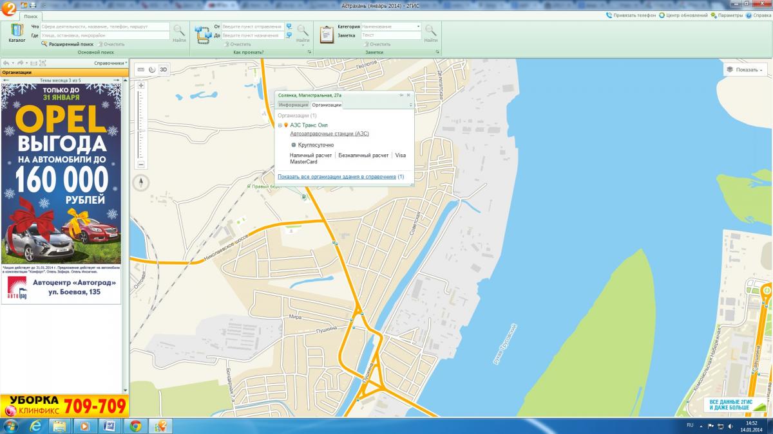
Task: Open Параметры settings
Action: pos(726,15)
